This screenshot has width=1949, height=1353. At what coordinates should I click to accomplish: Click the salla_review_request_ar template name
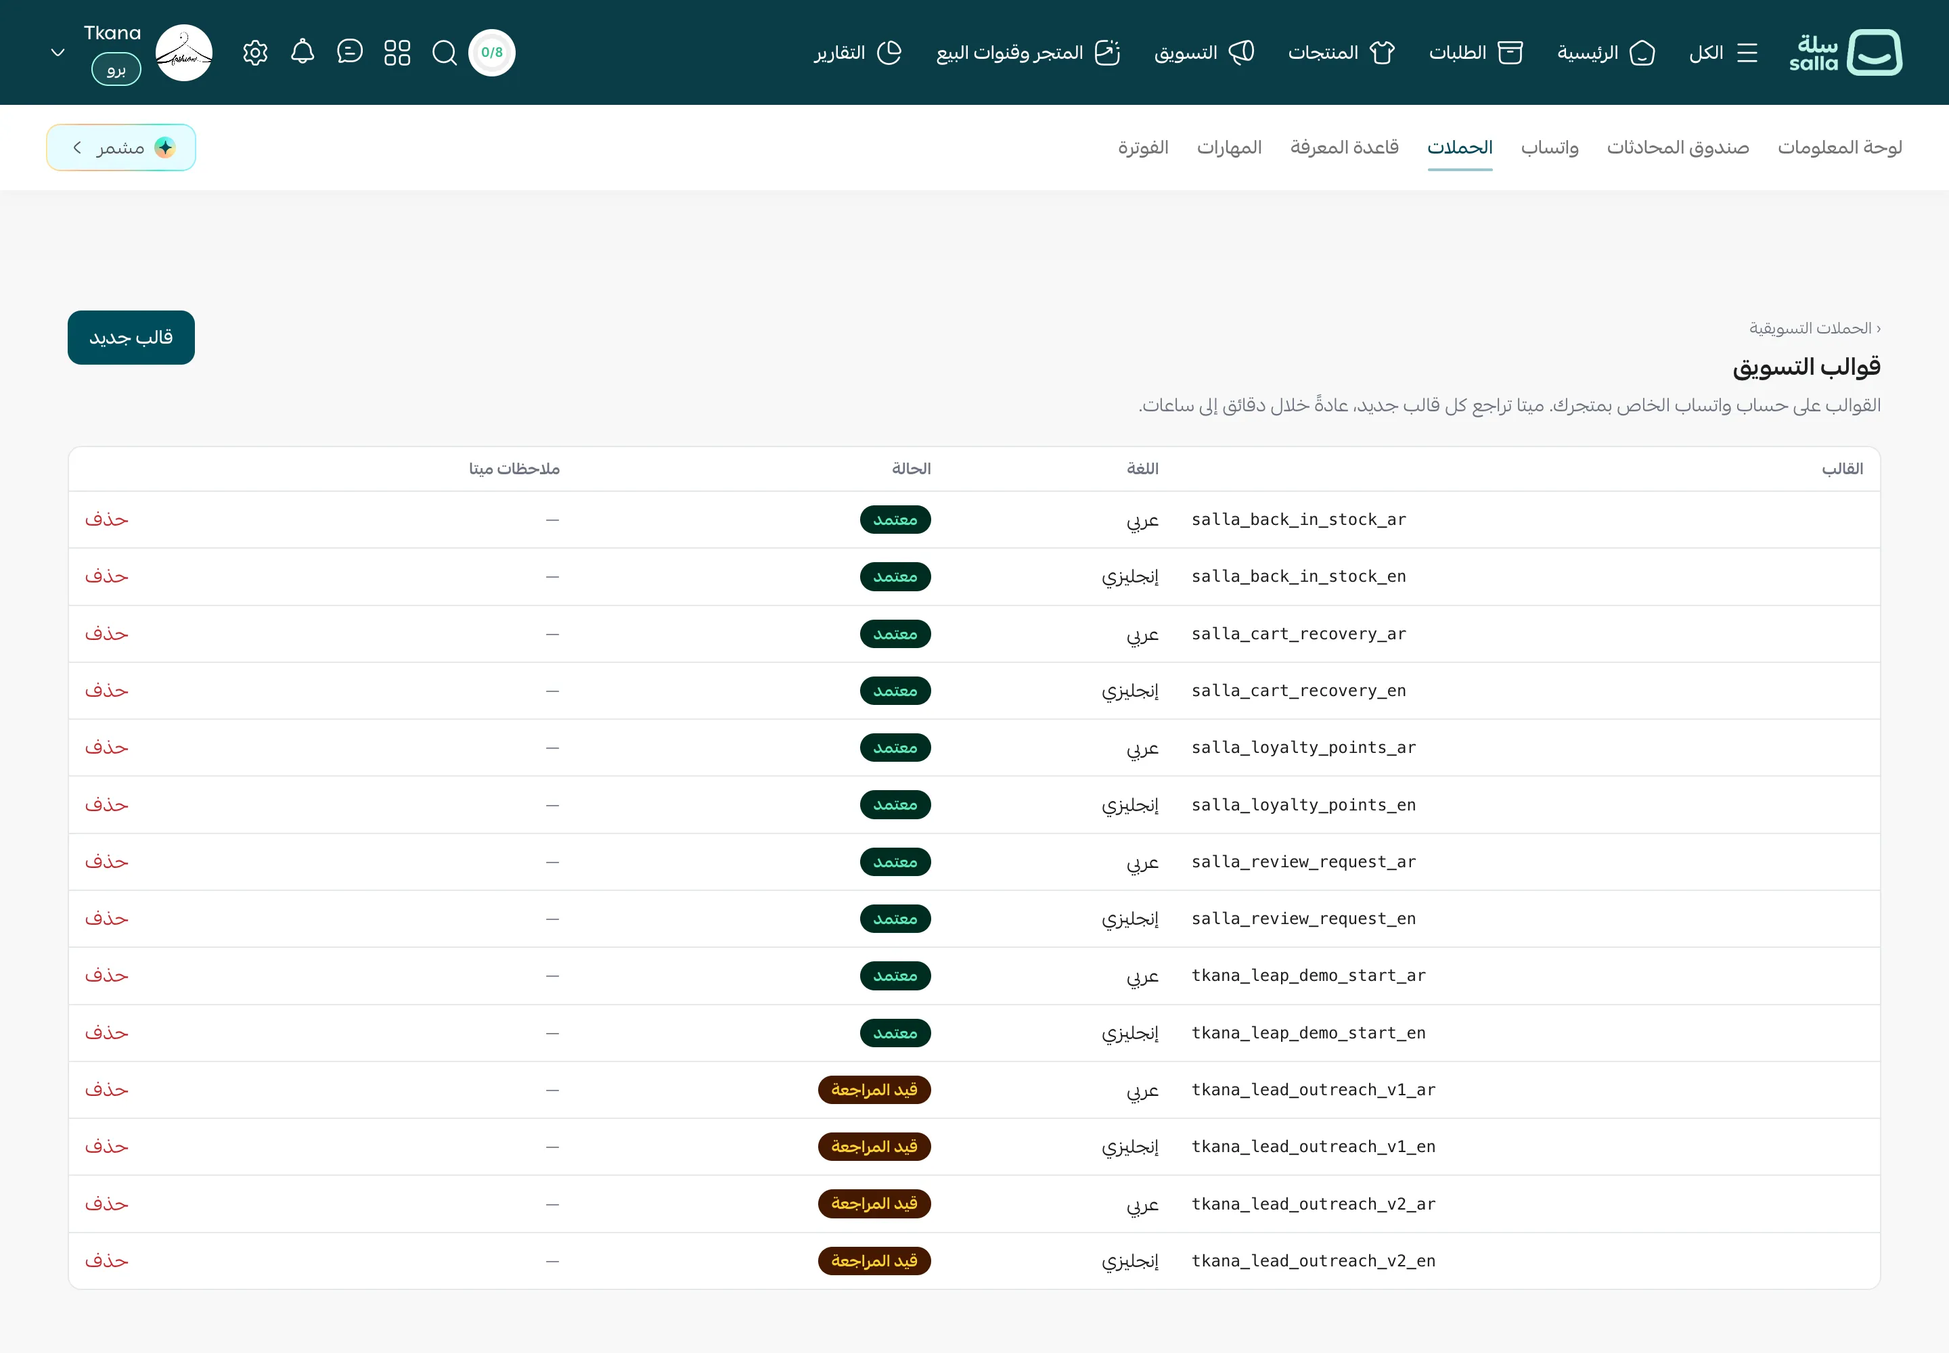pyautogui.click(x=1303, y=862)
